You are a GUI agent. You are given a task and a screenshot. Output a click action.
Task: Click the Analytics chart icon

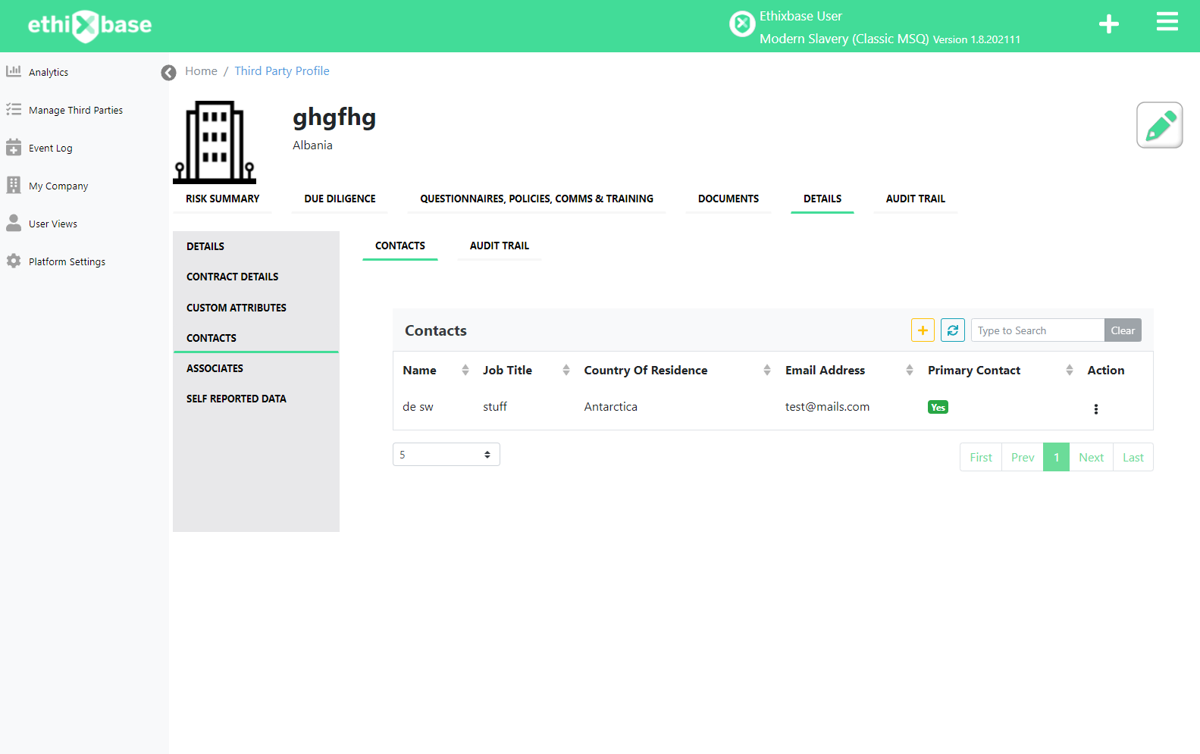[14, 71]
